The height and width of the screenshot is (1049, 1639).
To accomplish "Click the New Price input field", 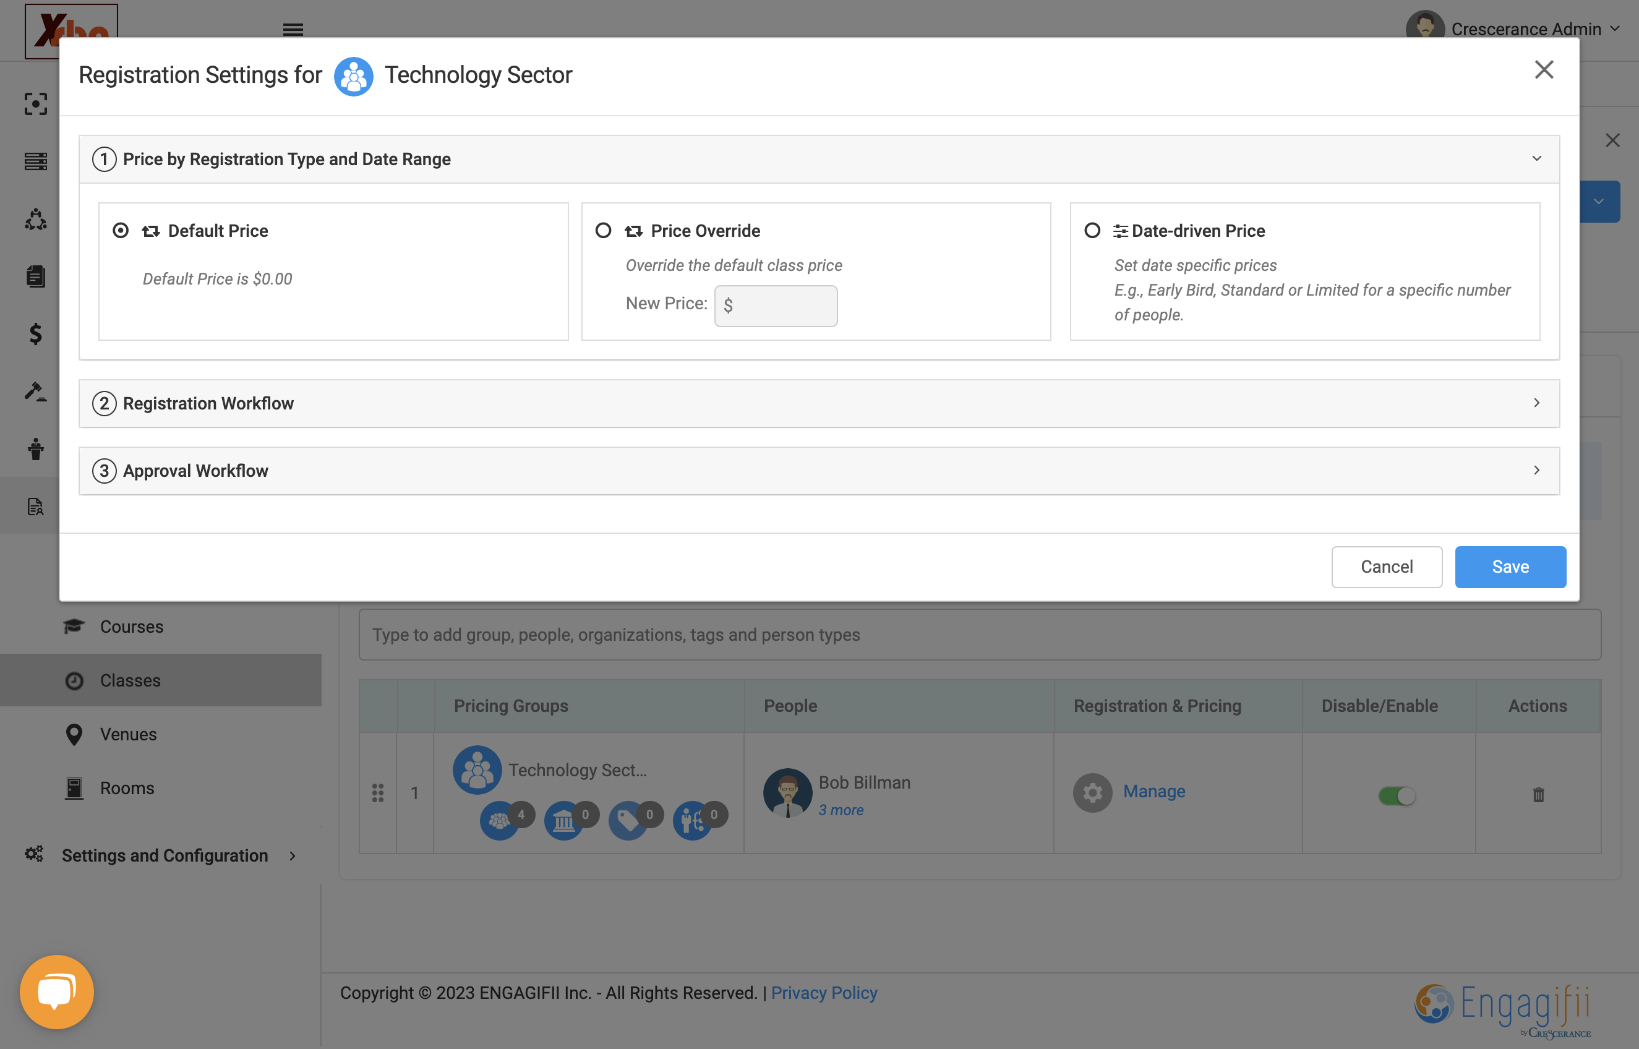I will point(776,305).
